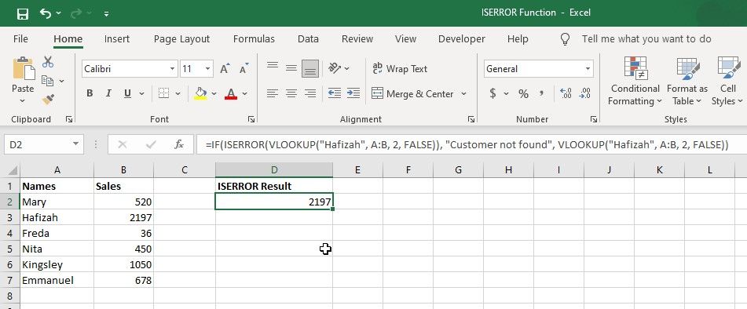The image size is (747, 309).
Task: Open the Conditional Formatting menu
Action: 635,81
